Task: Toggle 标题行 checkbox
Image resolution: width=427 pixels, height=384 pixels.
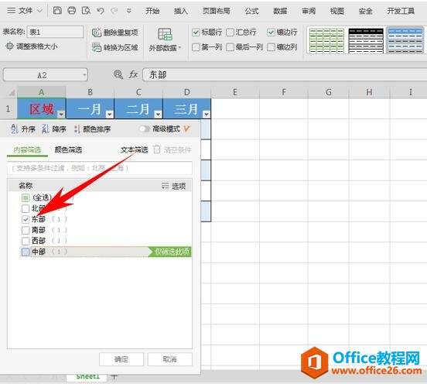Action: coord(196,33)
